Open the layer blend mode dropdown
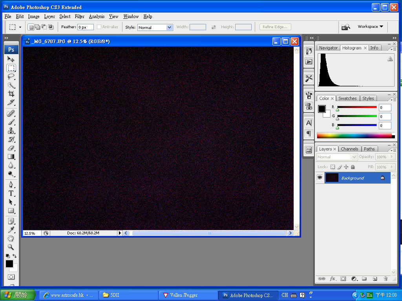 337,157
